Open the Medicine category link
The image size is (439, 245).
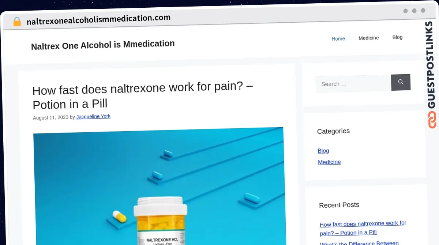(329, 162)
